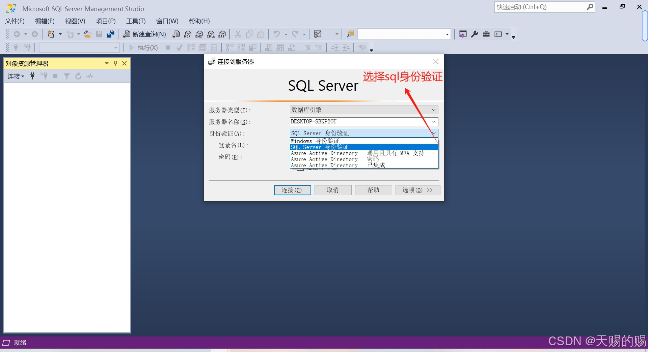
Task: Open the Command Window icon
Action: 498,34
